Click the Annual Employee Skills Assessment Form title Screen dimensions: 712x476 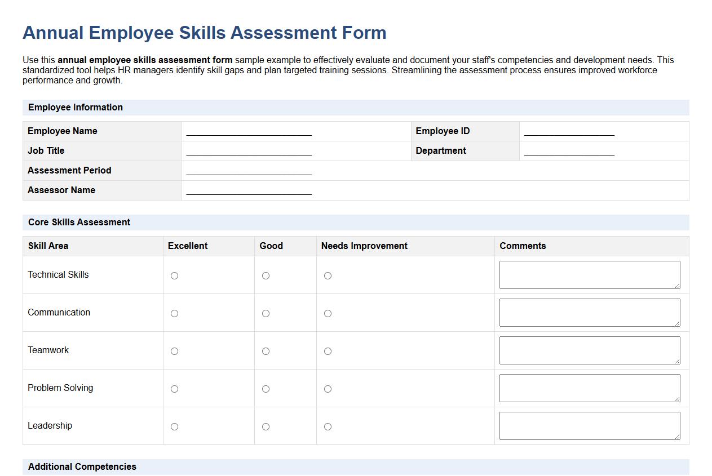tap(204, 33)
